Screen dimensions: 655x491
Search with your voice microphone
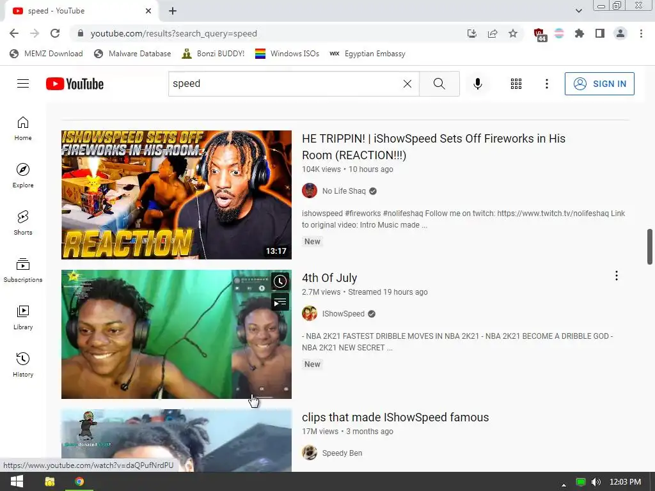(477, 84)
